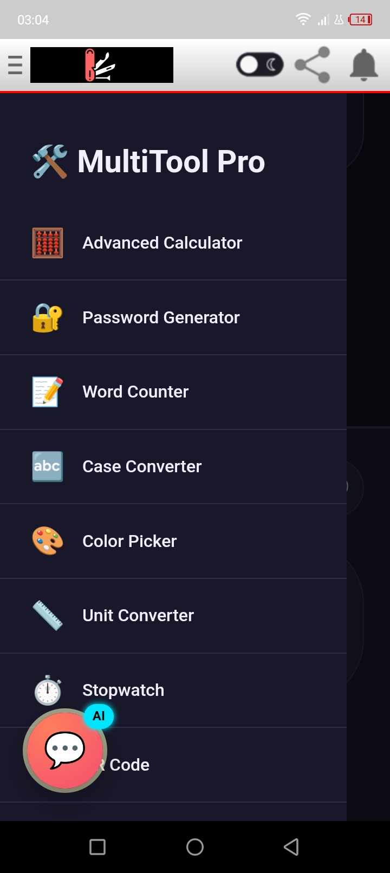Tap the hamburger menu icon
The image size is (390, 873).
(x=15, y=65)
